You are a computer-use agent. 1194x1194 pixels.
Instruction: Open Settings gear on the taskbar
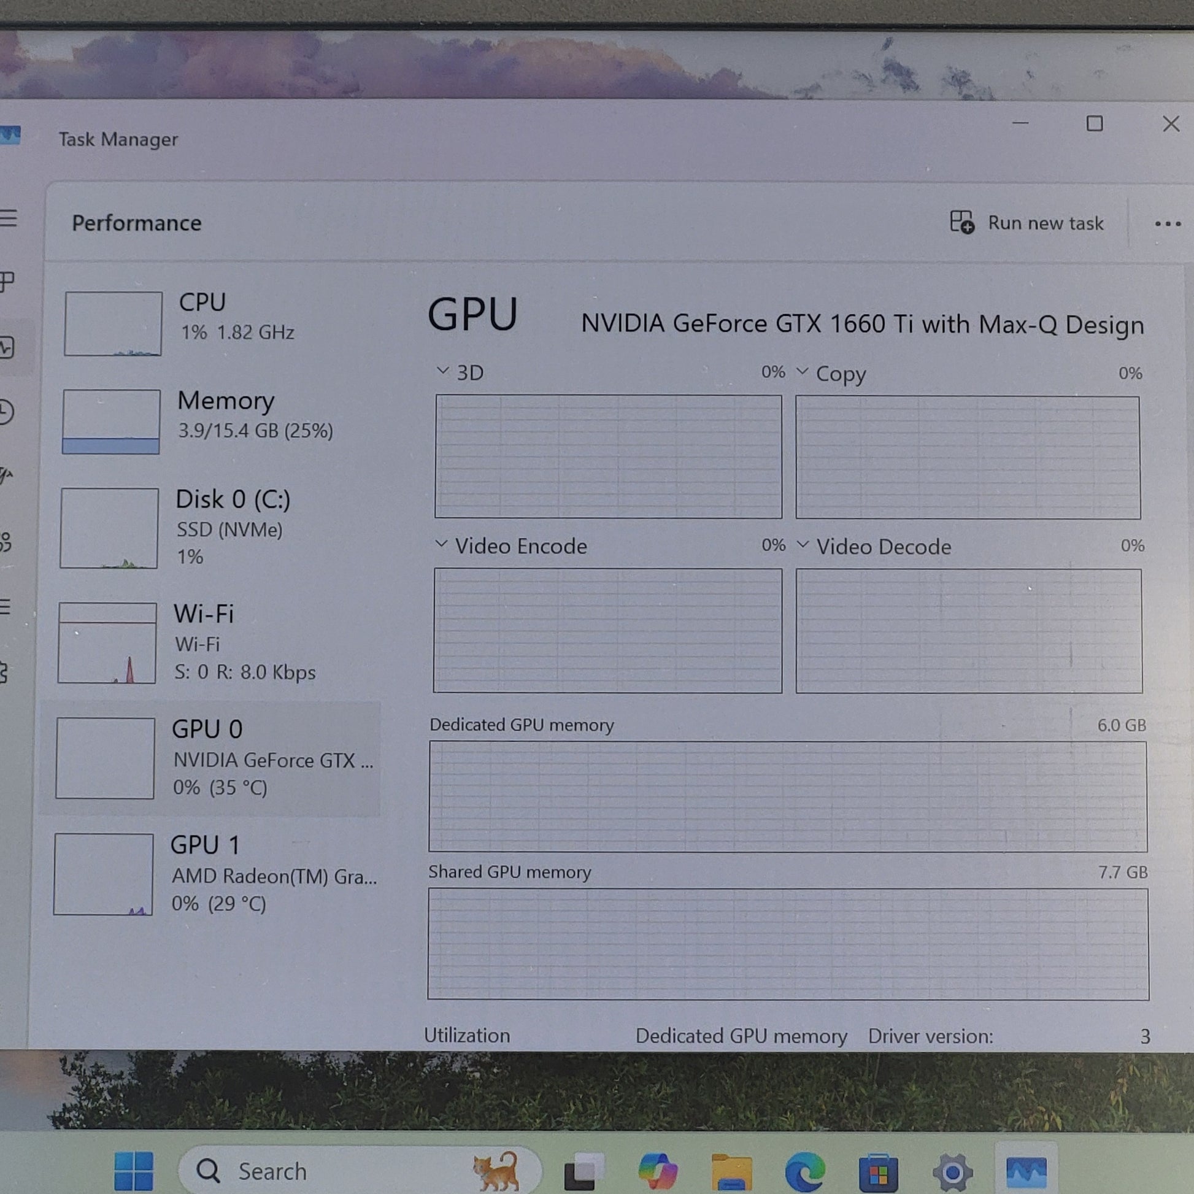pyautogui.click(x=952, y=1172)
